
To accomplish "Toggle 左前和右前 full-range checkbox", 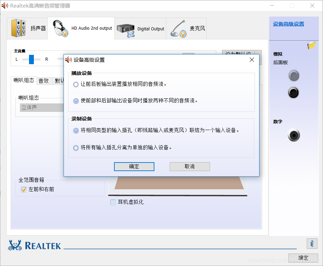I will (24, 189).
